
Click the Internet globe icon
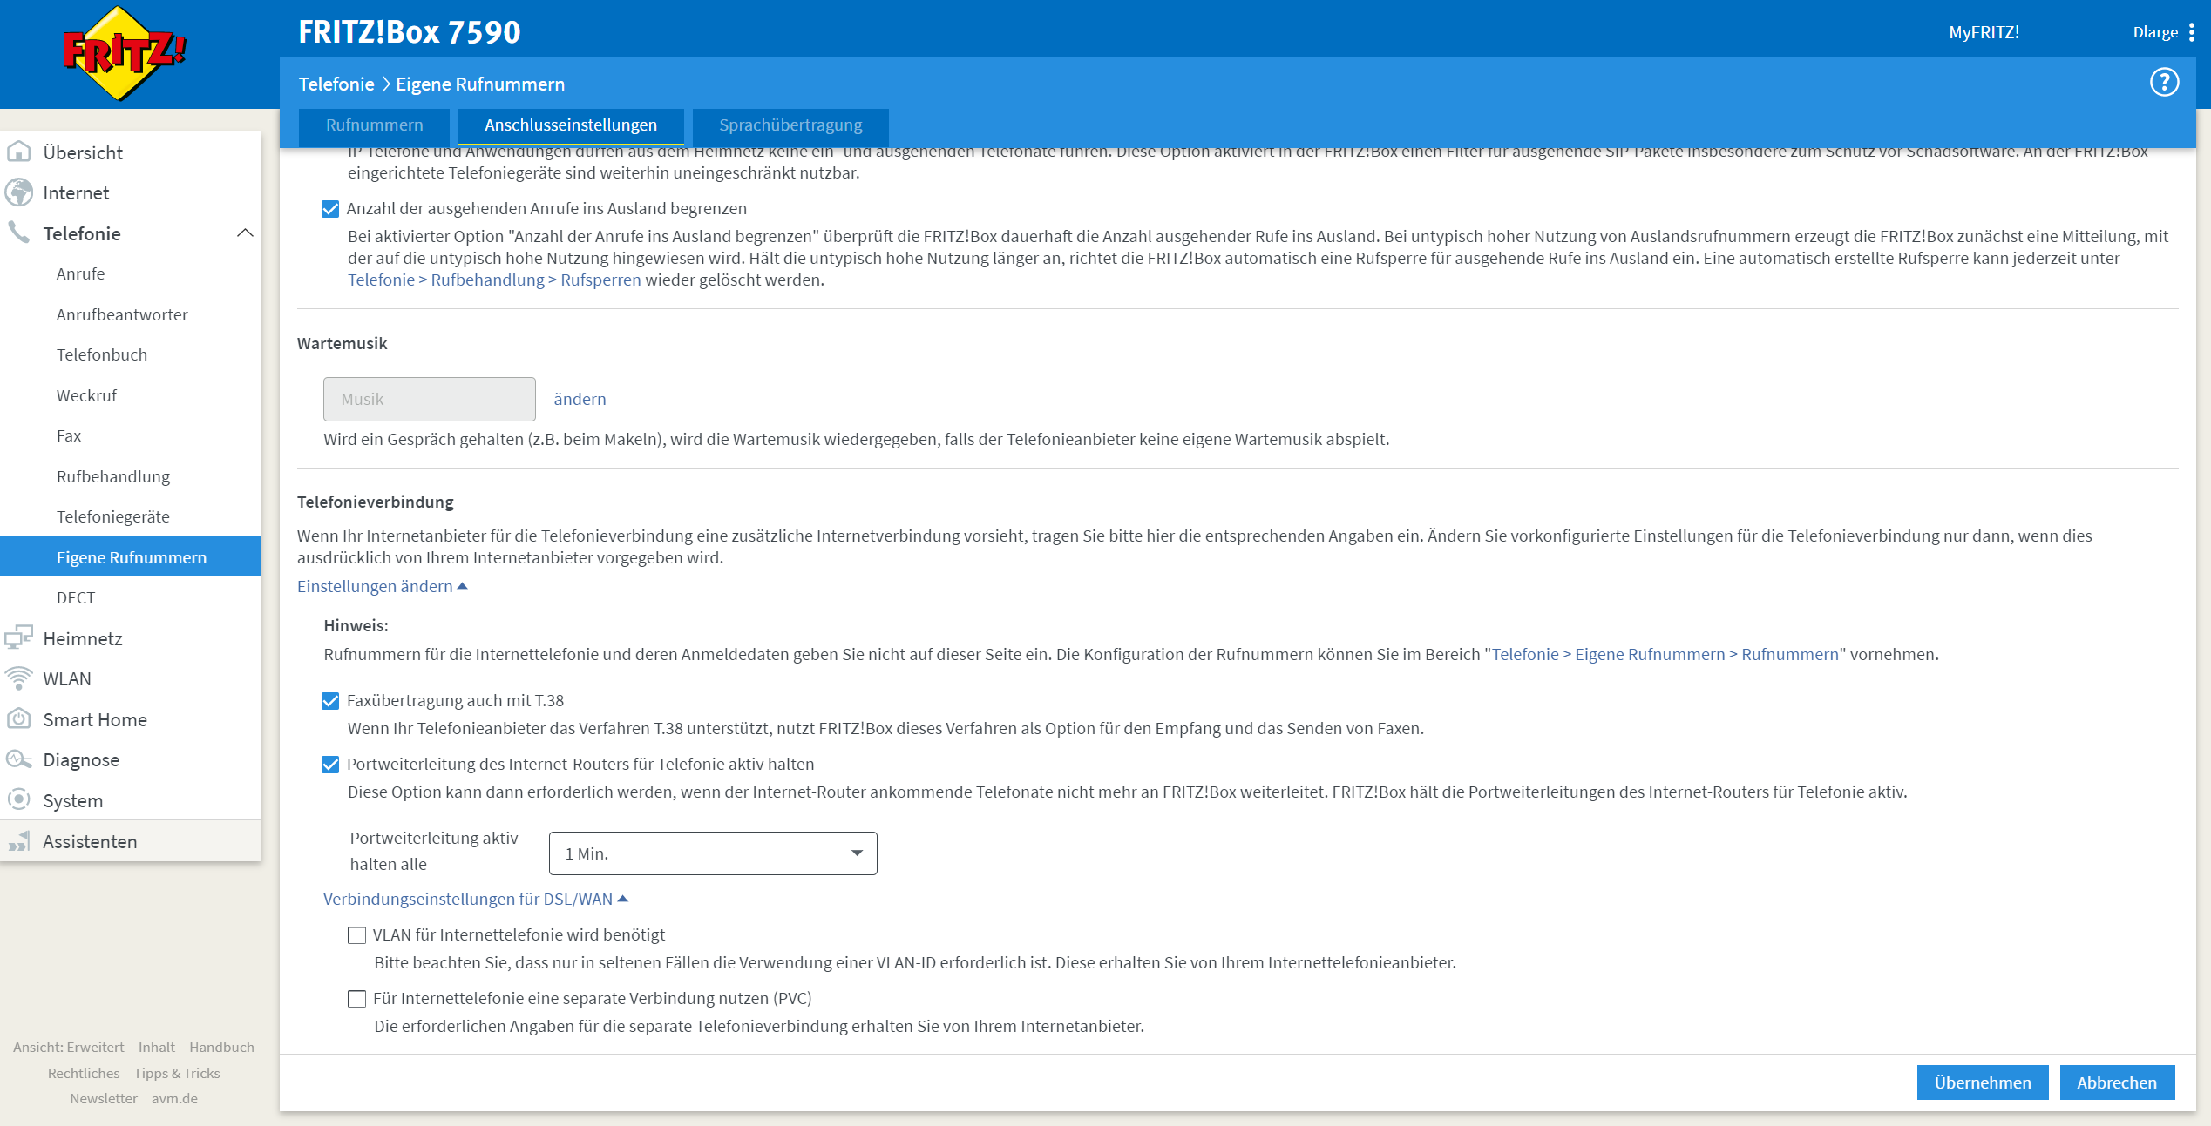19,192
